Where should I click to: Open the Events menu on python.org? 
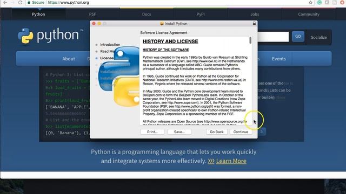pos(279,59)
